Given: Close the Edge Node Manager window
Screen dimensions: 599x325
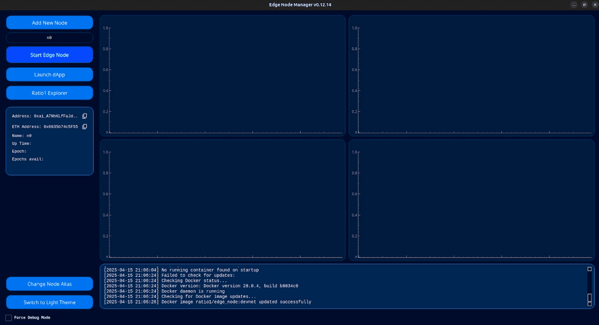Looking at the screenshot, I should [595, 5].
